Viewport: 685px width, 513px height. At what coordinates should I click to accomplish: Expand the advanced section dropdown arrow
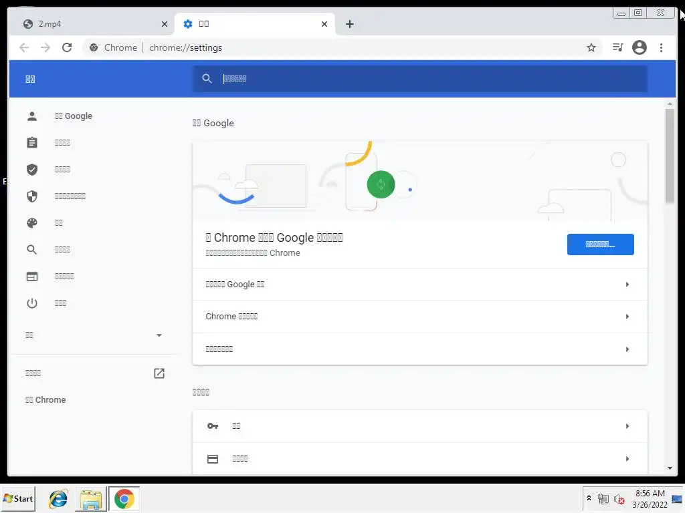click(x=159, y=335)
